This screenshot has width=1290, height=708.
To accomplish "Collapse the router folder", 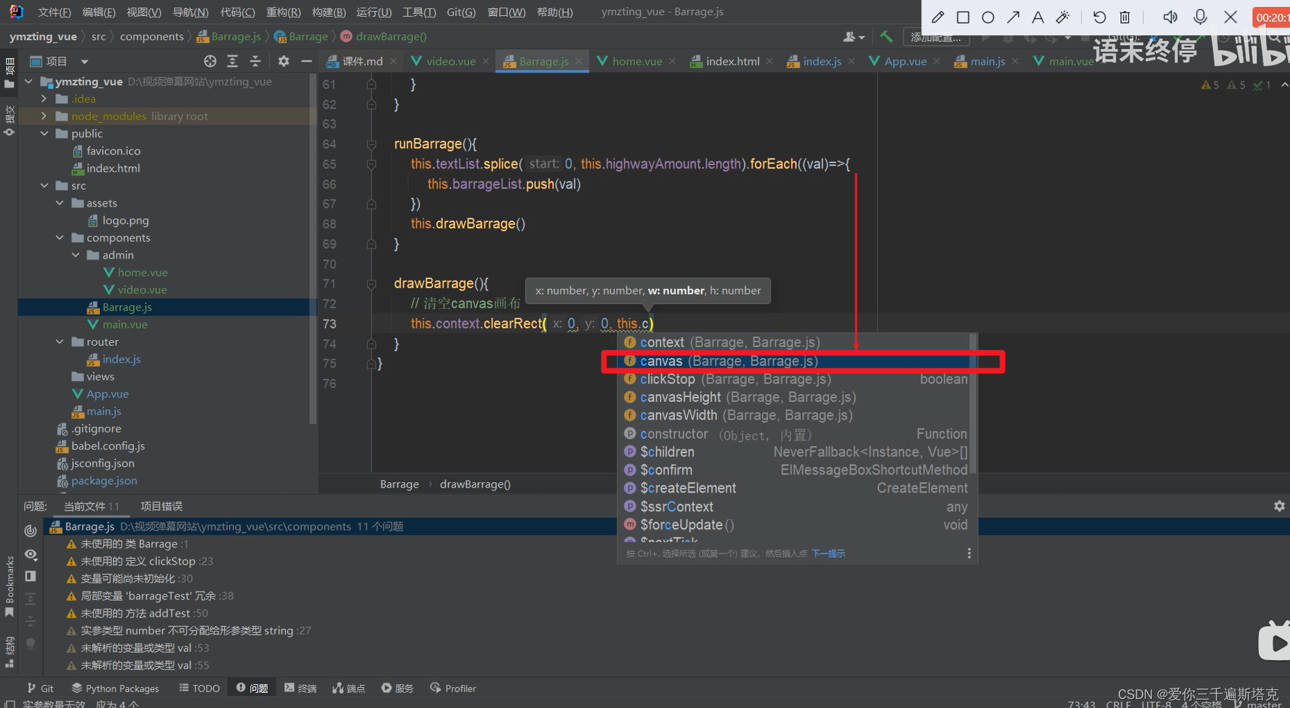I will point(60,342).
